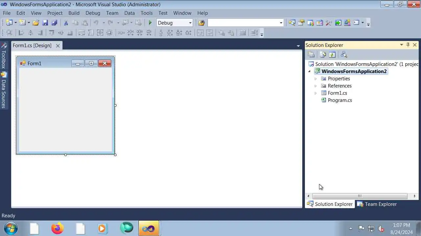Click Show All Files in Solution Explorer
This screenshot has height=236, width=421.
point(323,55)
